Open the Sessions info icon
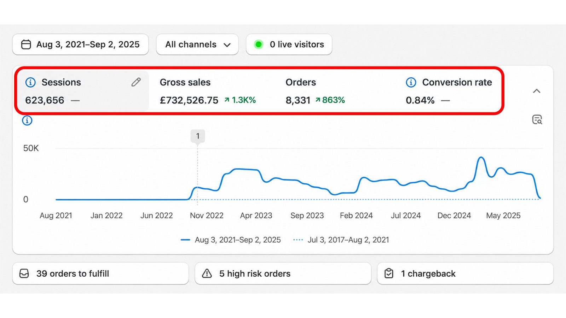566x318 pixels. click(x=30, y=82)
